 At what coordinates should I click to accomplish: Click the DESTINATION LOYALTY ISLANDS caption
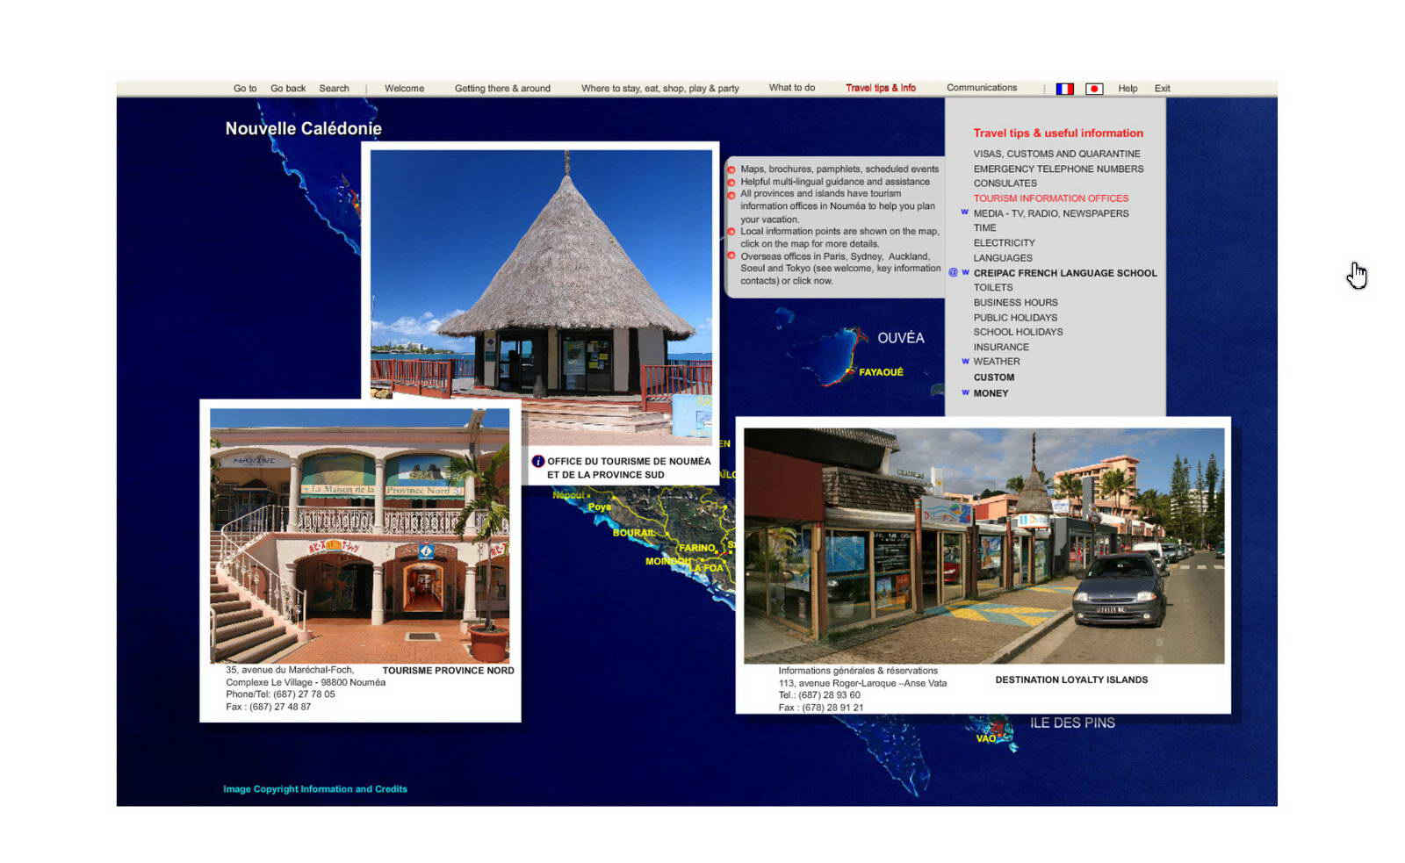click(x=1071, y=680)
